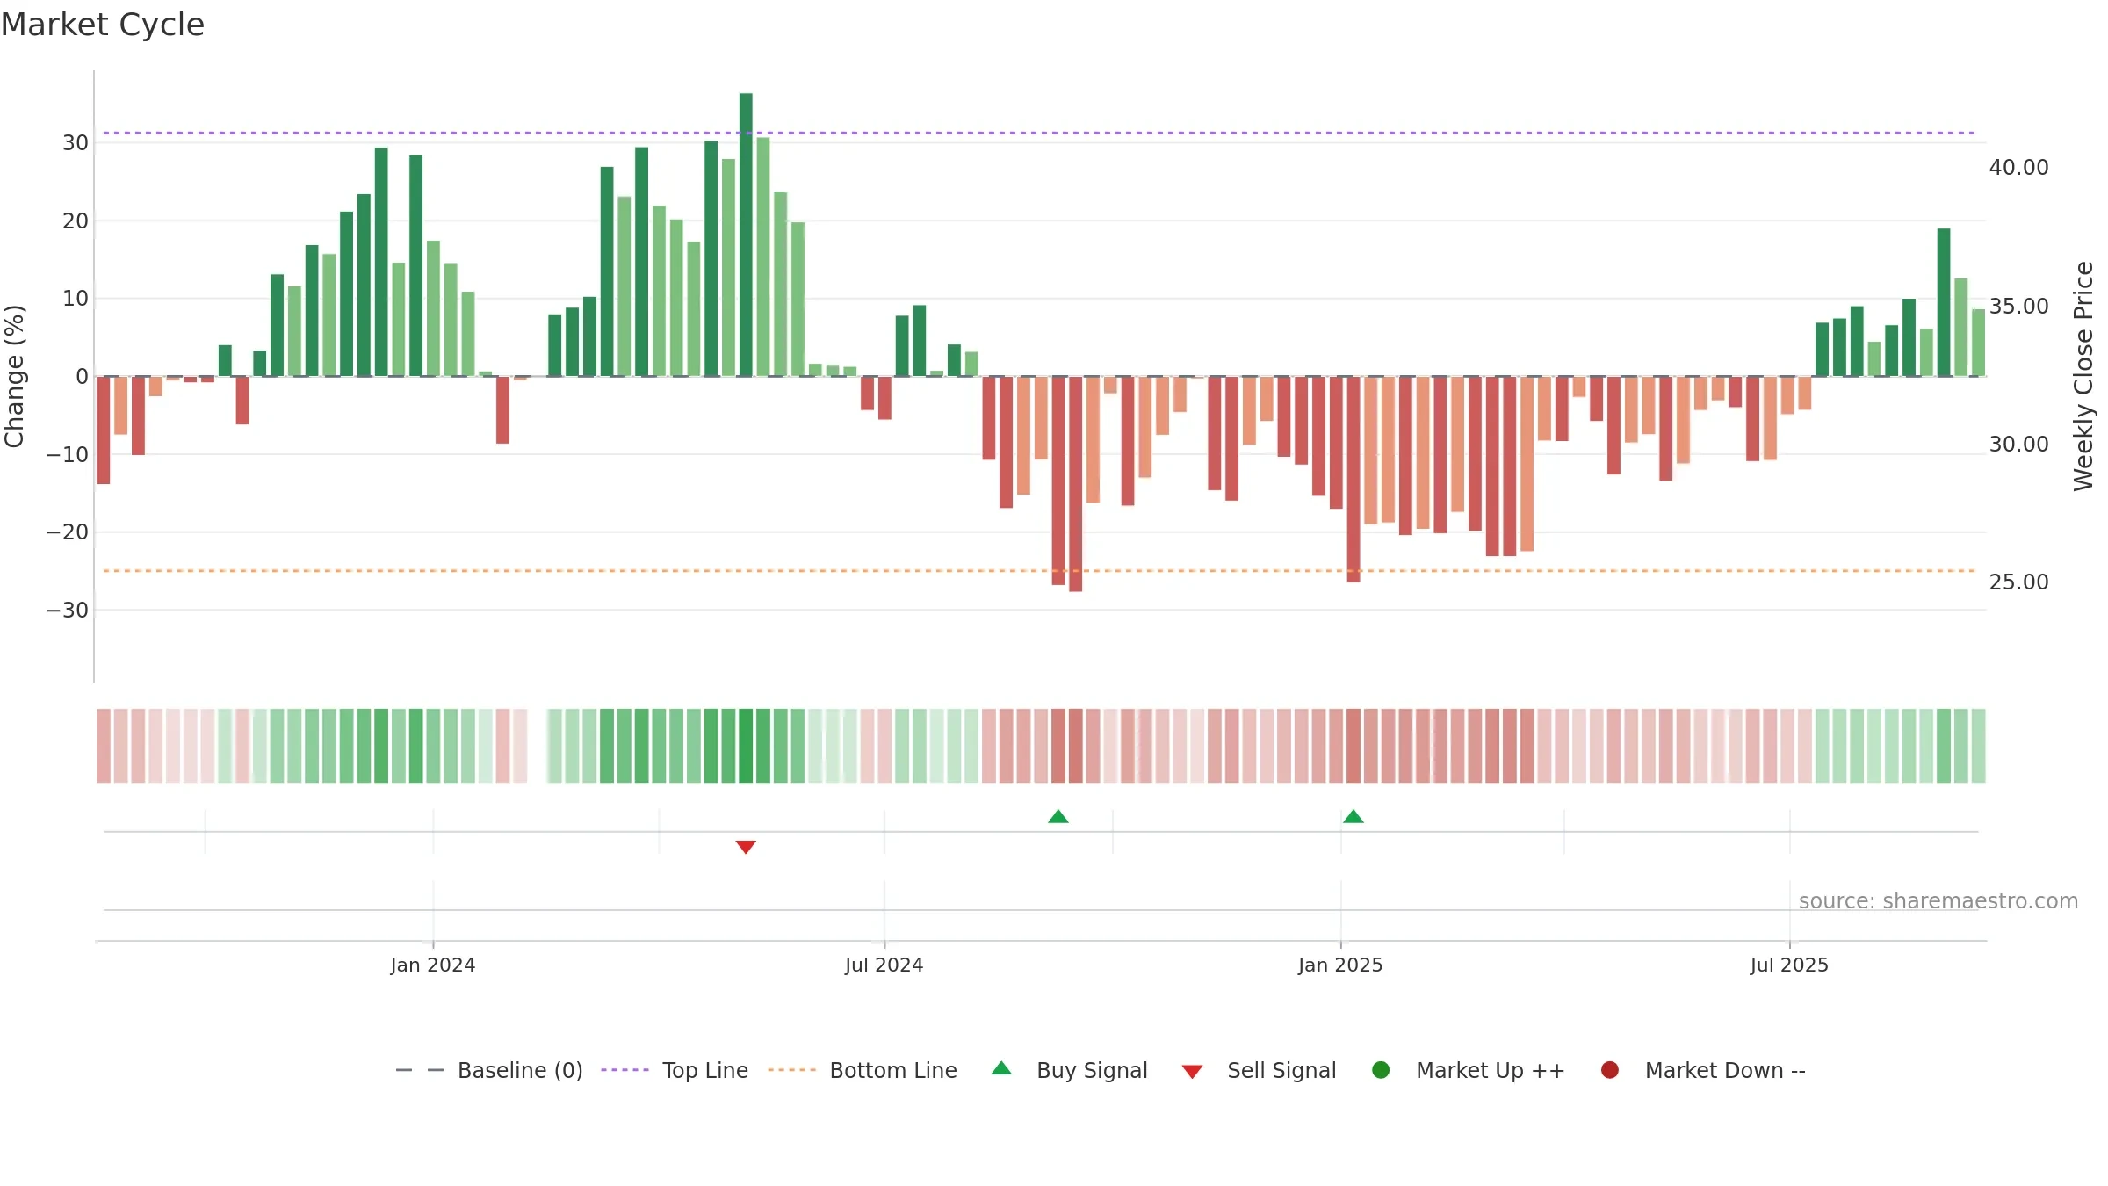
Task: Toggle the Market Up ++ legend entry
Action: click(1468, 1070)
